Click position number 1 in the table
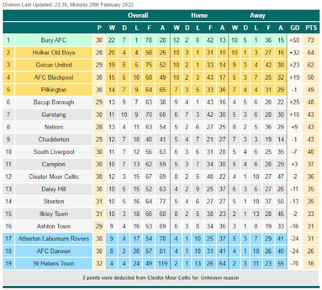 click(8, 40)
